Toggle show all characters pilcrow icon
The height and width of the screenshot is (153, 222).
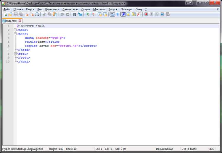(118, 14)
